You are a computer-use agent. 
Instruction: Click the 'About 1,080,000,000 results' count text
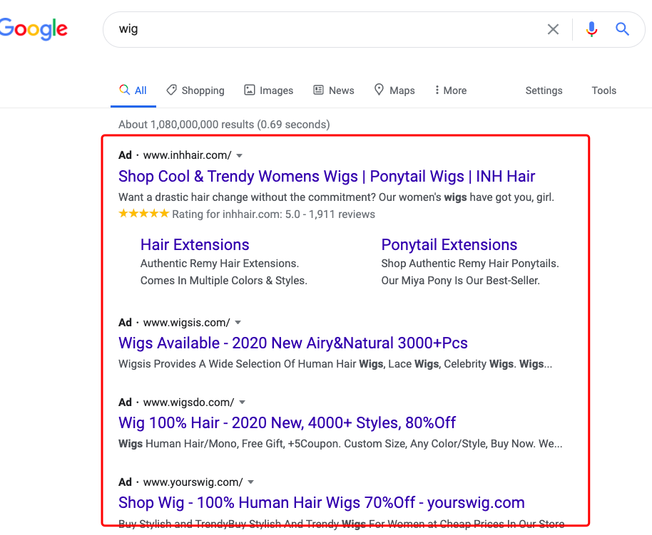pos(224,125)
